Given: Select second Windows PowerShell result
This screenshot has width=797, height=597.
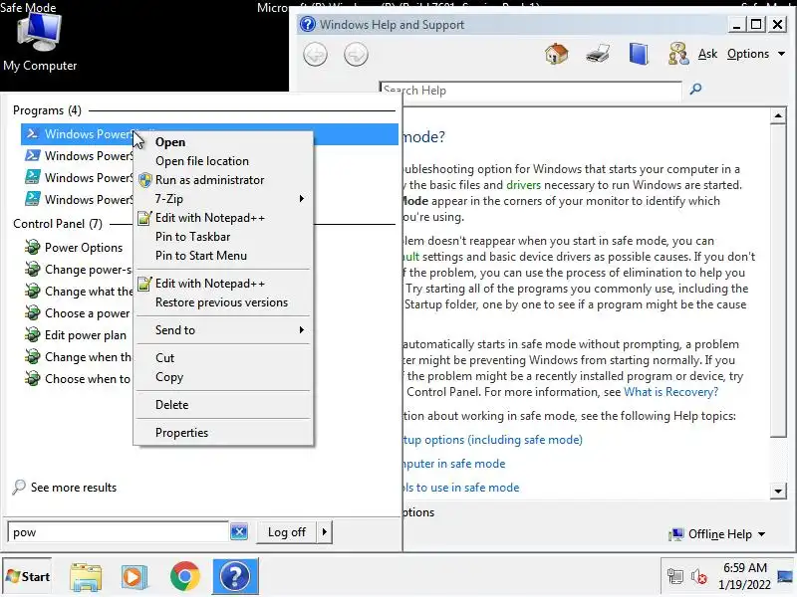Looking at the screenshot, I should point(79,156).
